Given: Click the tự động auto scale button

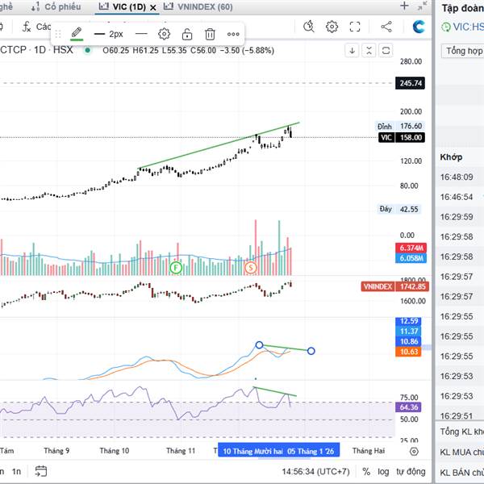Looking at the screenshot, I should tap(410, 471).
